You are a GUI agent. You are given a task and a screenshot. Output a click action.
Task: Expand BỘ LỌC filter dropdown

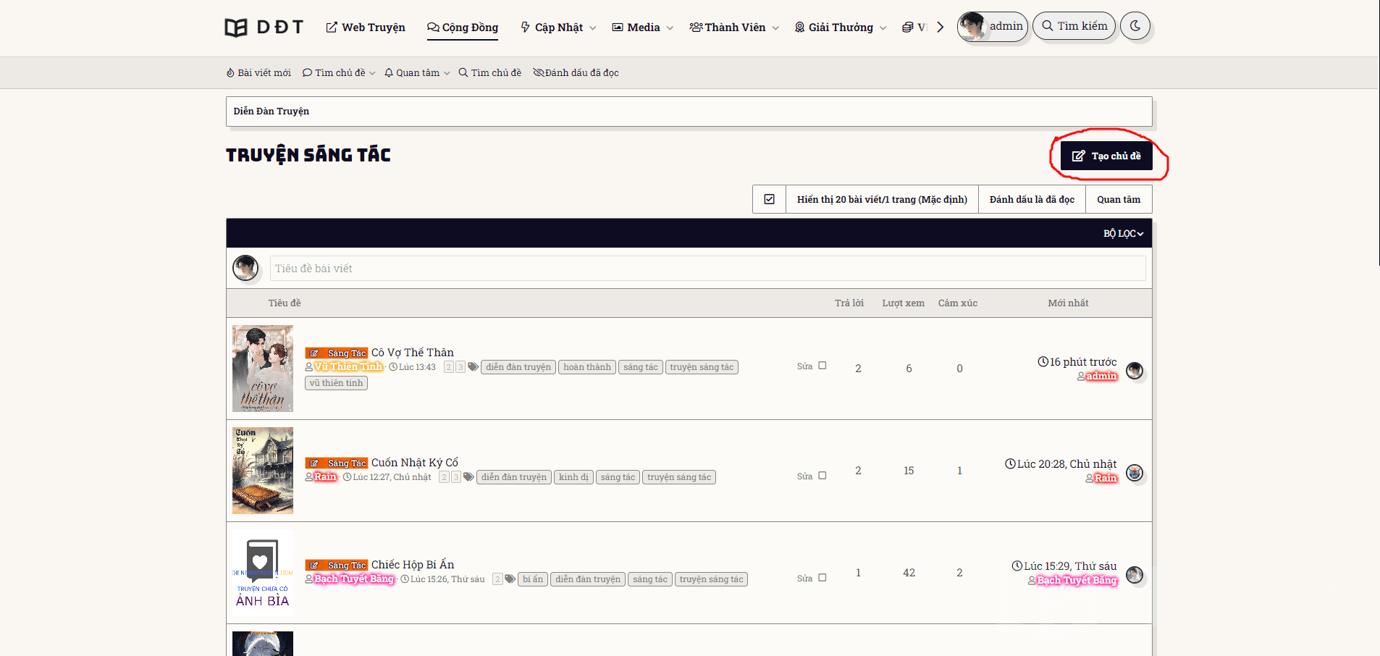pyautogui.click(x=1123, y=233)
